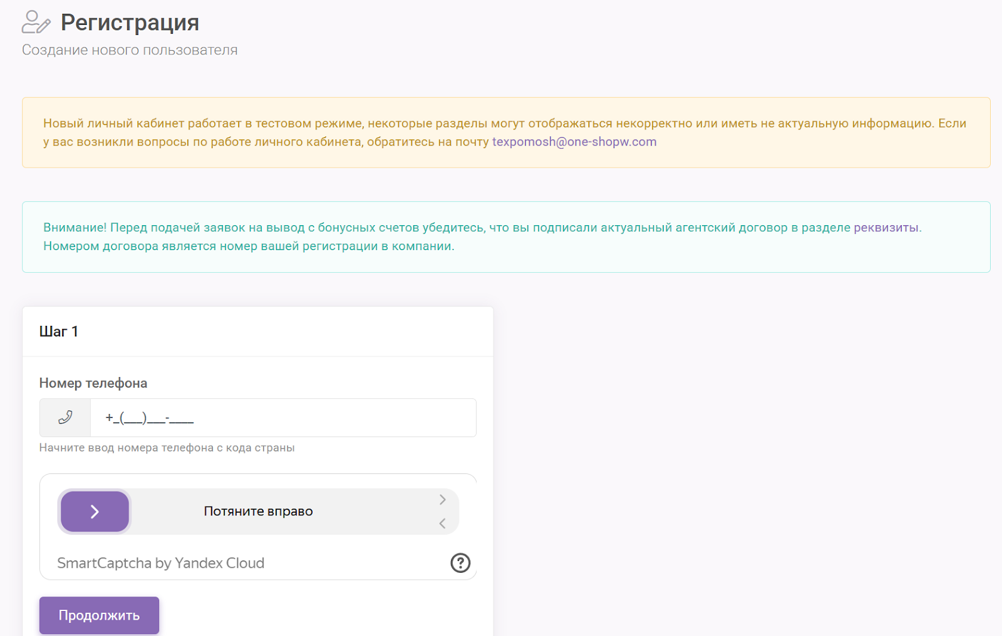The image size is (1002, 636).
Task: Click the phone handset icon
Action: [x=65, y=418]
